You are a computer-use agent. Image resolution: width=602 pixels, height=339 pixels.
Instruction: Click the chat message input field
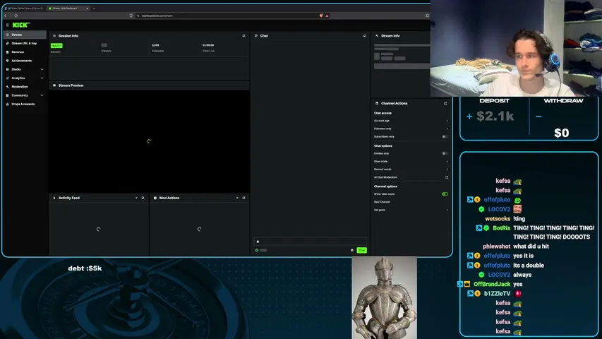311,242
